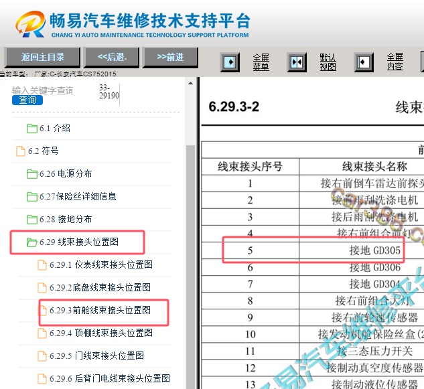
Task: Open 6.29.3 前舱线束接头位置图
Action: click(x=100, y=310)
